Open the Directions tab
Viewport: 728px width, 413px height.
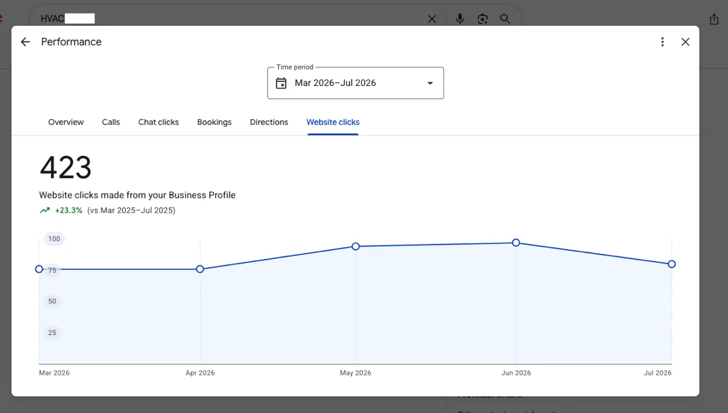[x=269, y=122]
